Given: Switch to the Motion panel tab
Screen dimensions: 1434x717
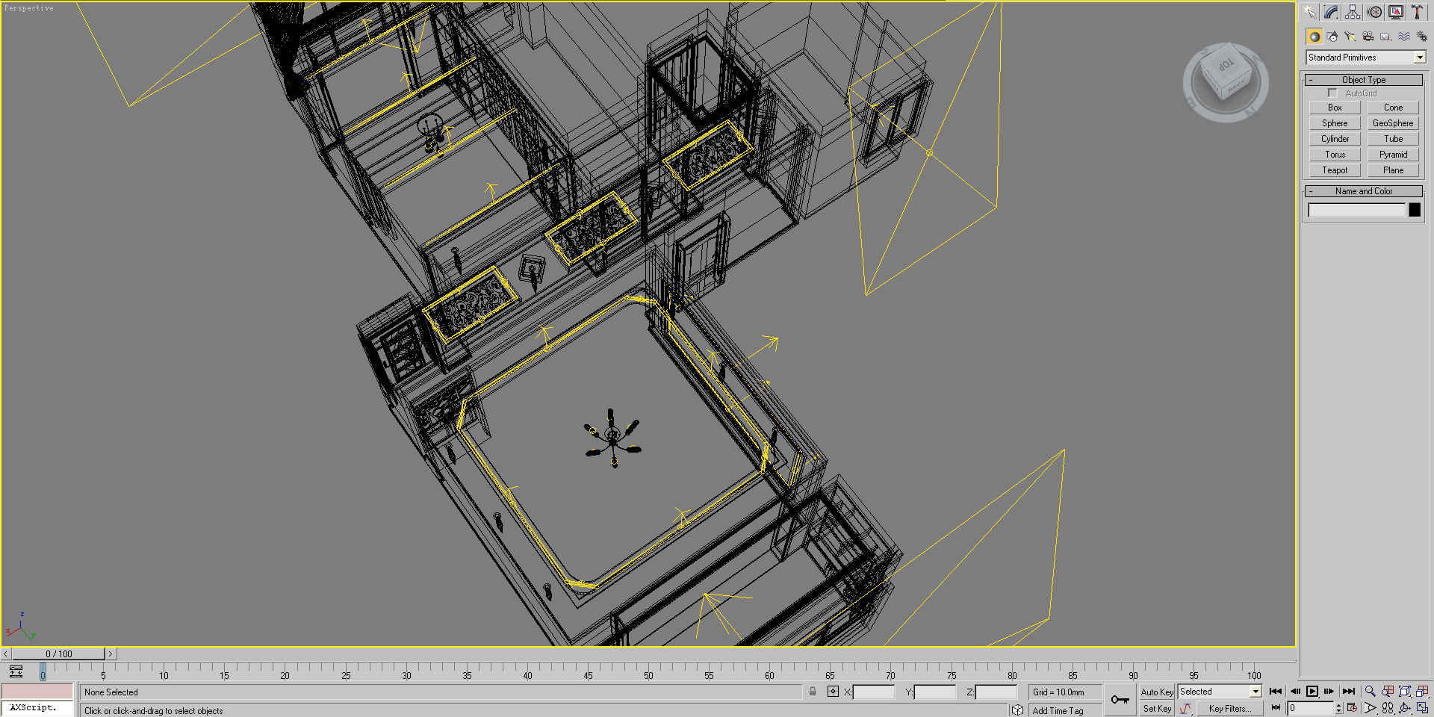Looking at the screenshot, I should click(1374, 12).
